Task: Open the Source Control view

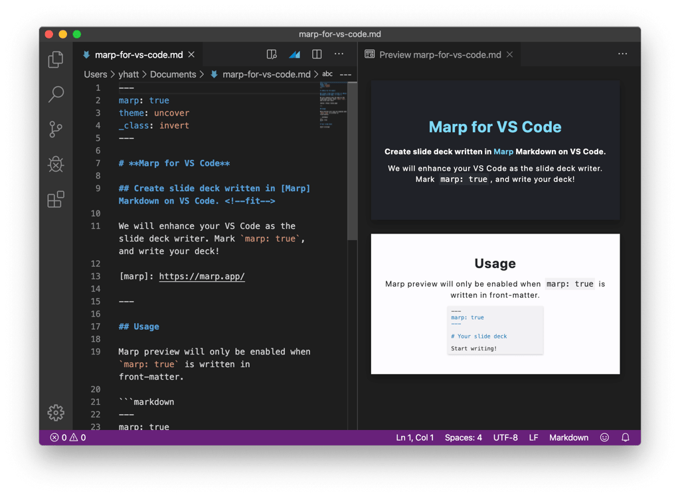Action: [x=56, y=129]
